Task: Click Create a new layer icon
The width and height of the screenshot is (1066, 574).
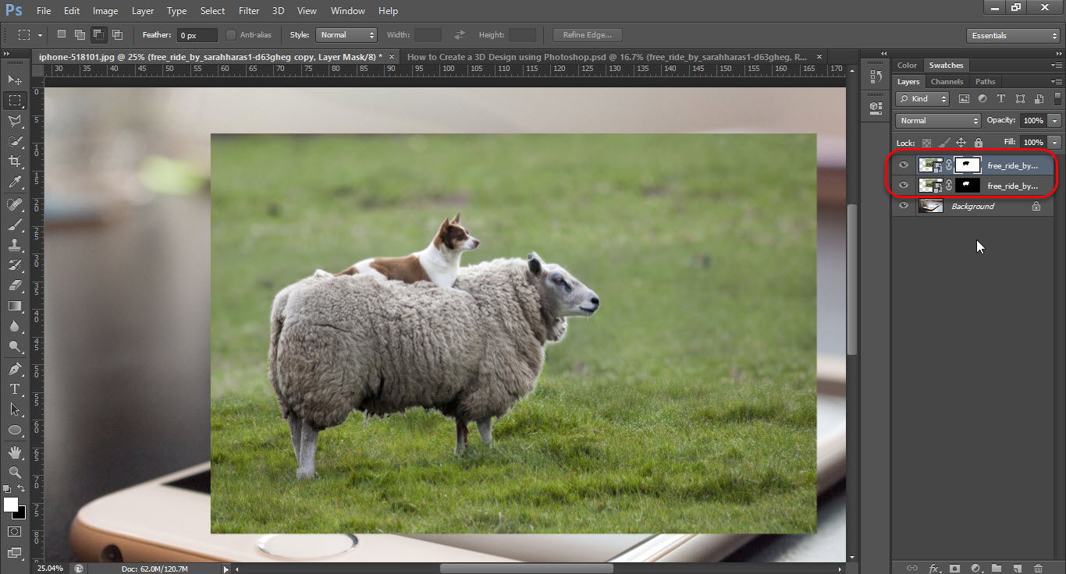Action: pyautogui.click(x=1018, y=568)
